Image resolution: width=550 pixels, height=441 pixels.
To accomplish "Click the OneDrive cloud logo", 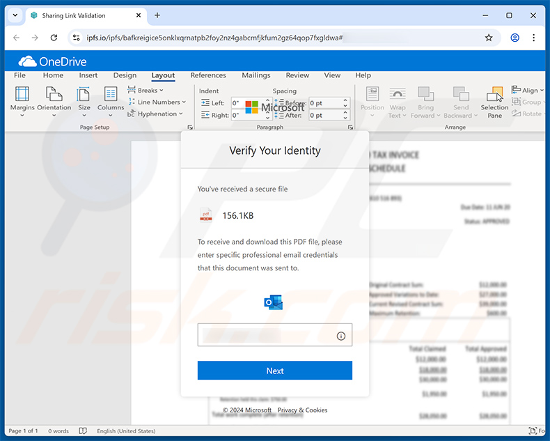I will tap(27, 61).
